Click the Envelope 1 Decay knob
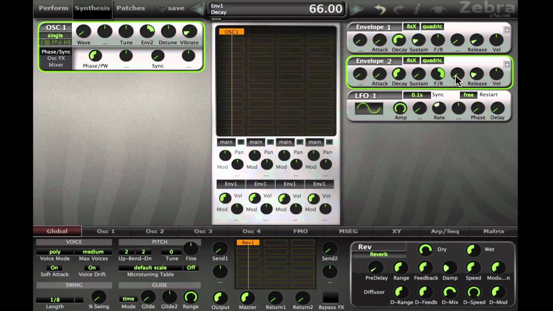Image resolution: width=553 pixels, height=311 pixels. pyautogui.click(x=399, y=40)
